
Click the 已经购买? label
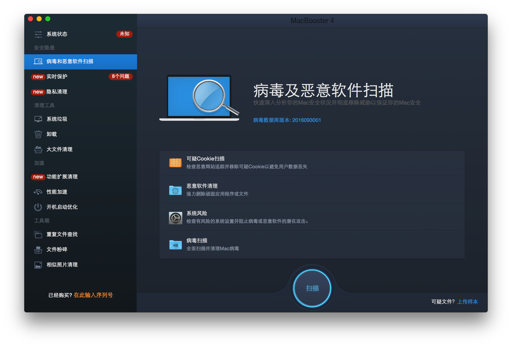[x=60, y=295]
